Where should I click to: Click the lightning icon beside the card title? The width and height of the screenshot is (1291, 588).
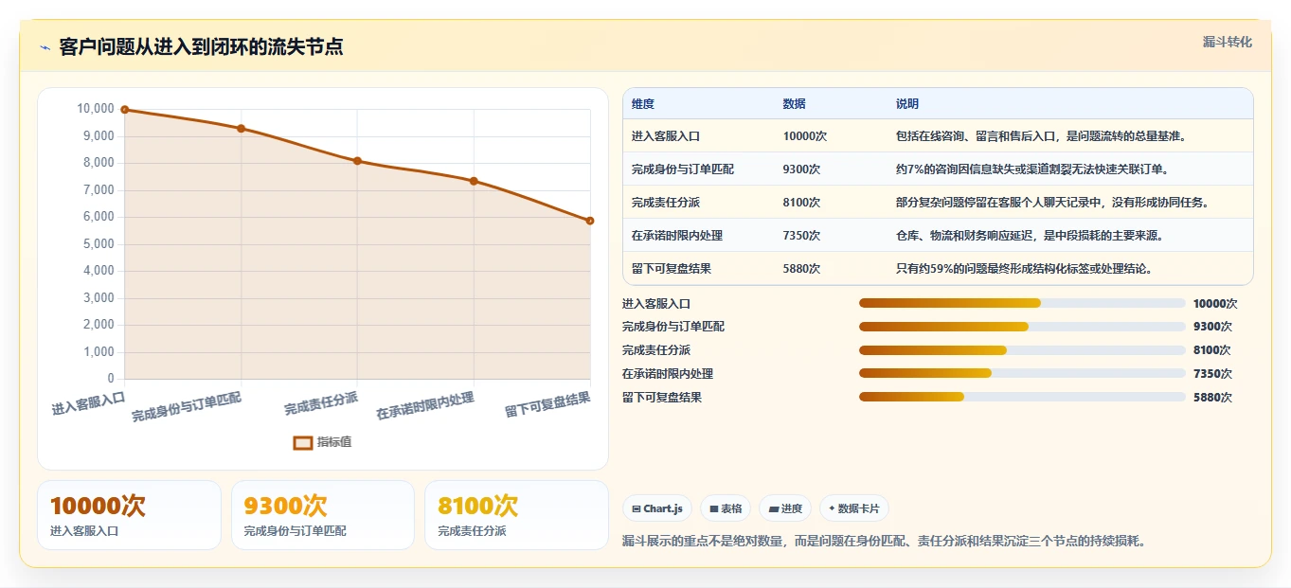(45, 47)
